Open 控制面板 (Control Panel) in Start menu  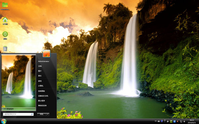(x=41, y=91)
